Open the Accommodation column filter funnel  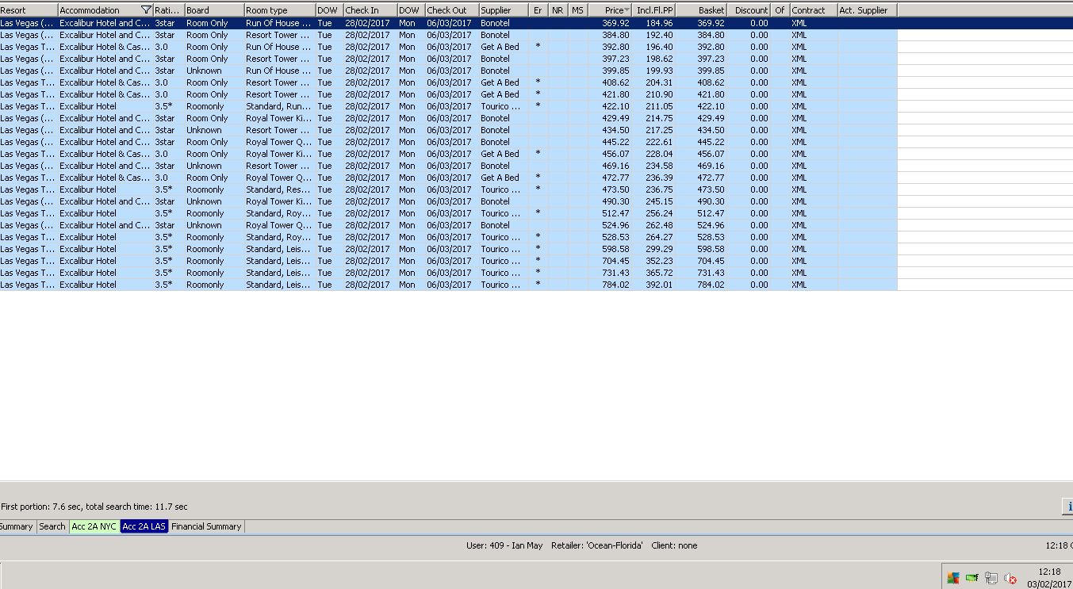coord(146,10)
